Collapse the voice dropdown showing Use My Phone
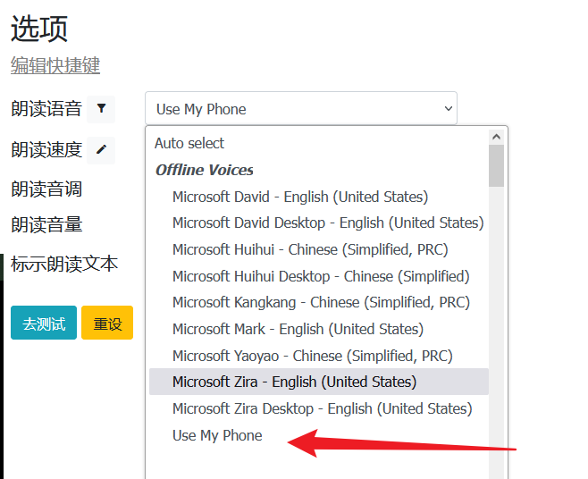This screenshot has height=479, width=588. 300,109
